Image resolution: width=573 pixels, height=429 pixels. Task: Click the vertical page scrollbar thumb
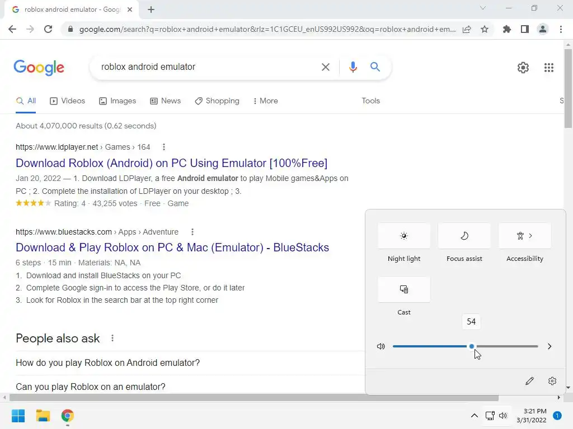[x=568, y=88]
